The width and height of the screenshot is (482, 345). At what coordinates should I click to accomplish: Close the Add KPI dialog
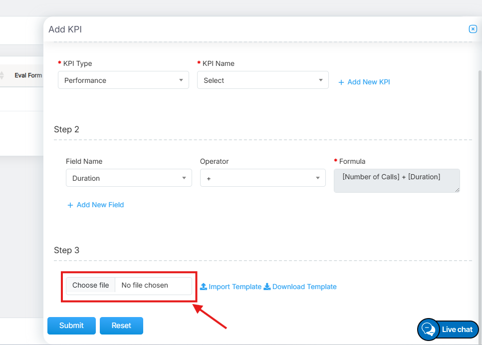tap(473, 29)
